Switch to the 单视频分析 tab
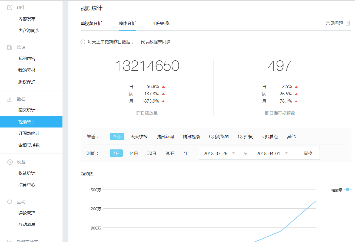The height and width of the screenshot is (242, 355). click(91, 24)
